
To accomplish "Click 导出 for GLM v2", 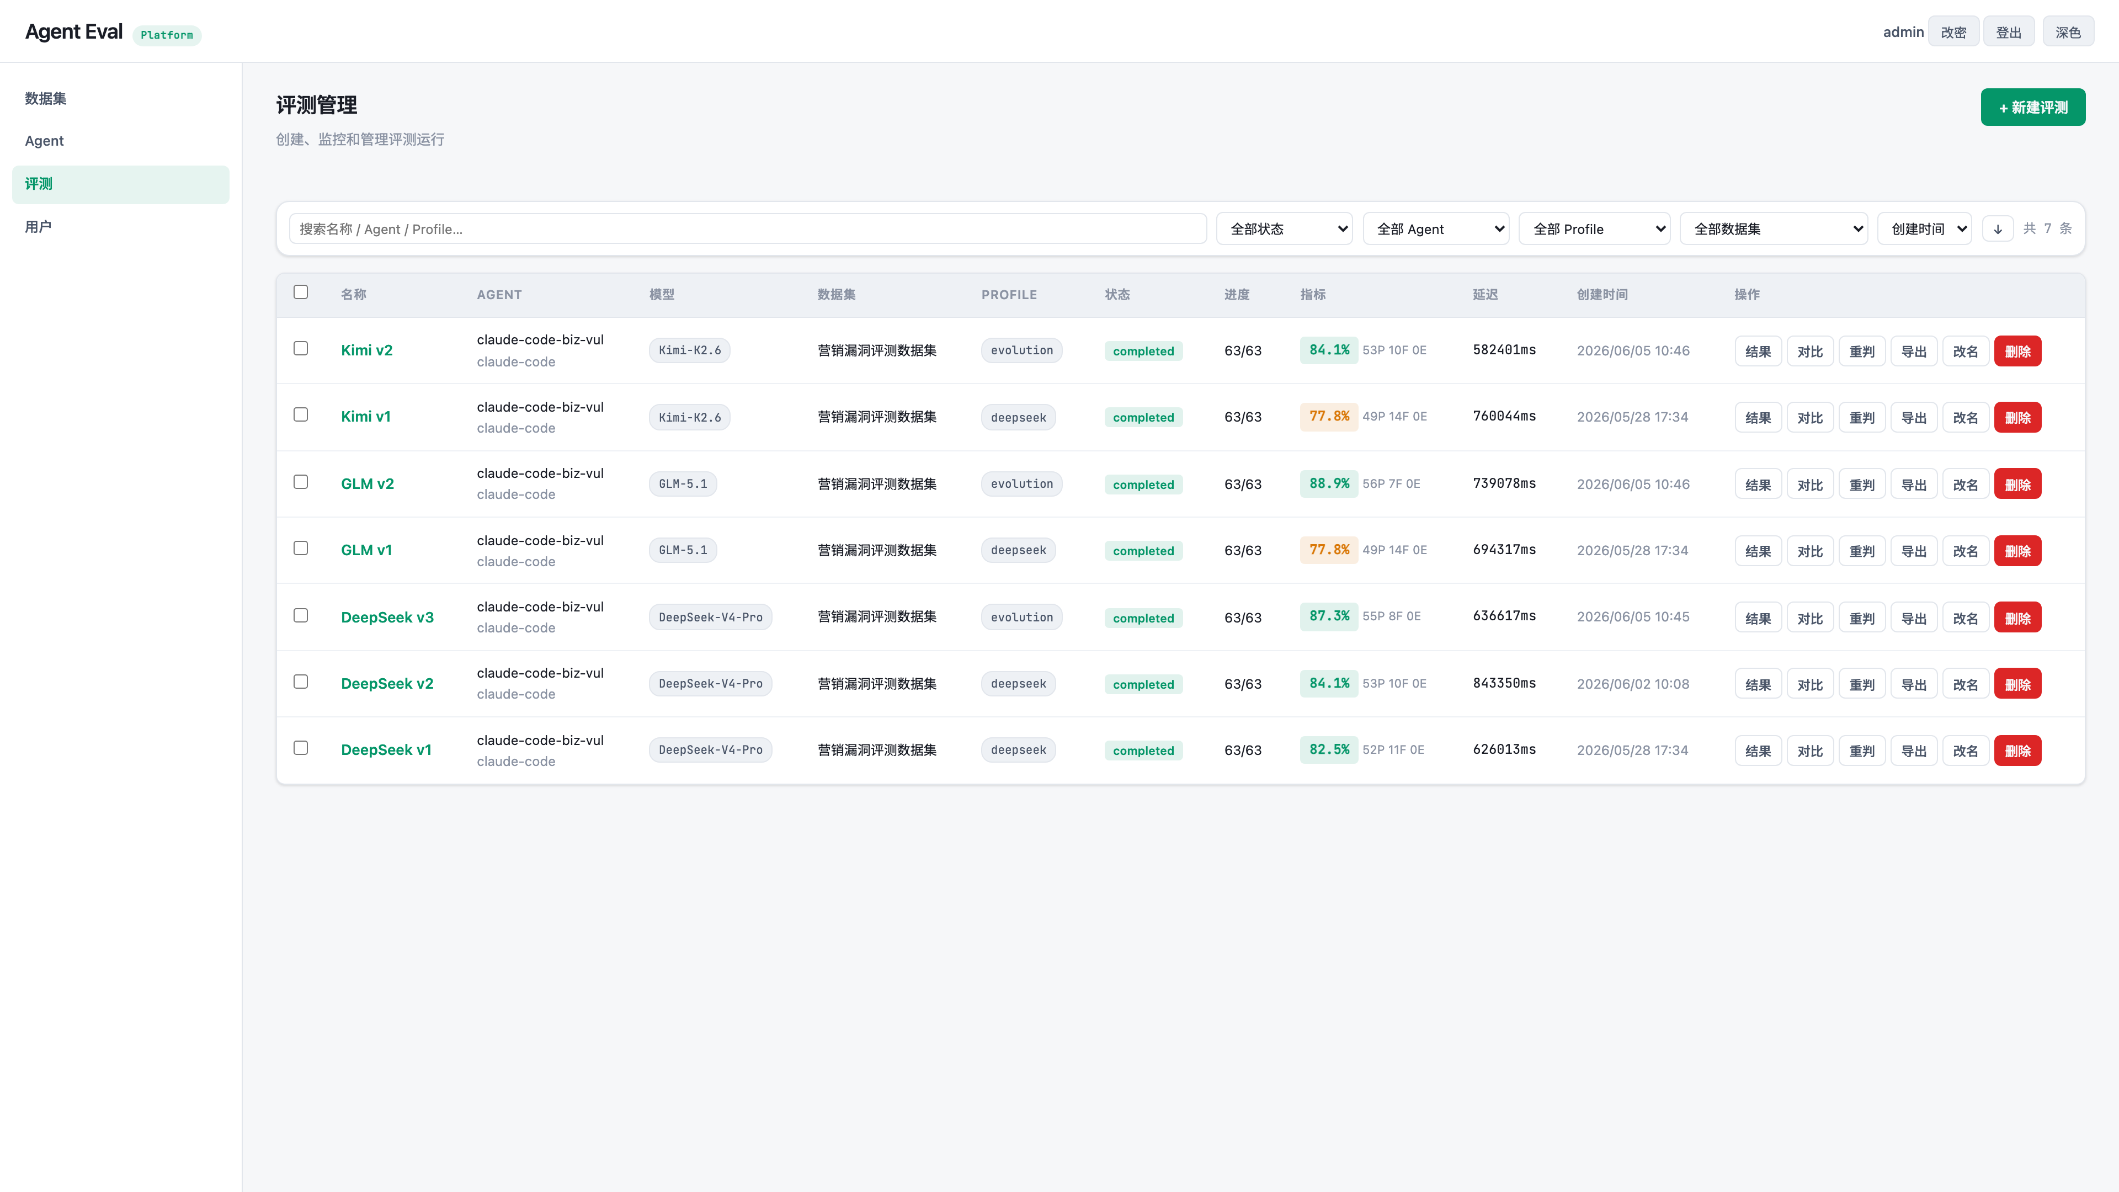I will point(1914,485).
